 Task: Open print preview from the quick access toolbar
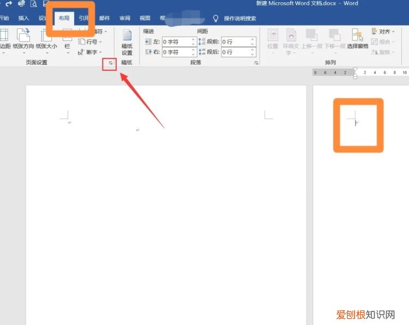33,4
